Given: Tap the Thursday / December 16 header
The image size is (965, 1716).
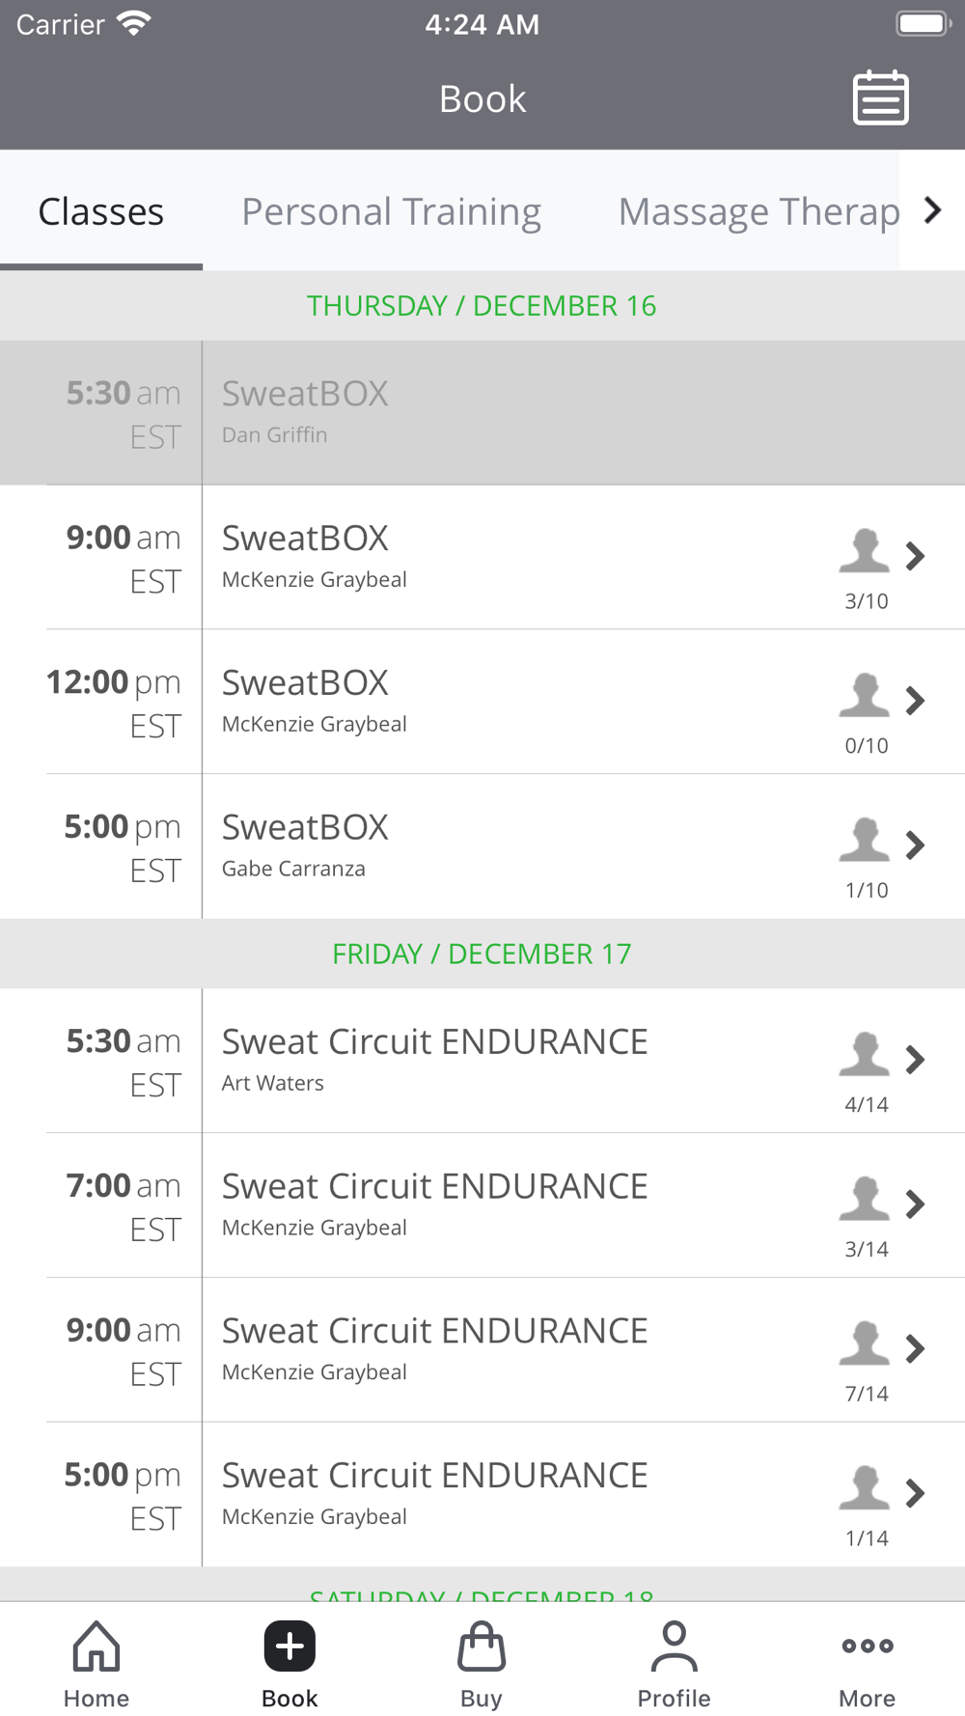Looking at the screenshot, I should point(482,306).
